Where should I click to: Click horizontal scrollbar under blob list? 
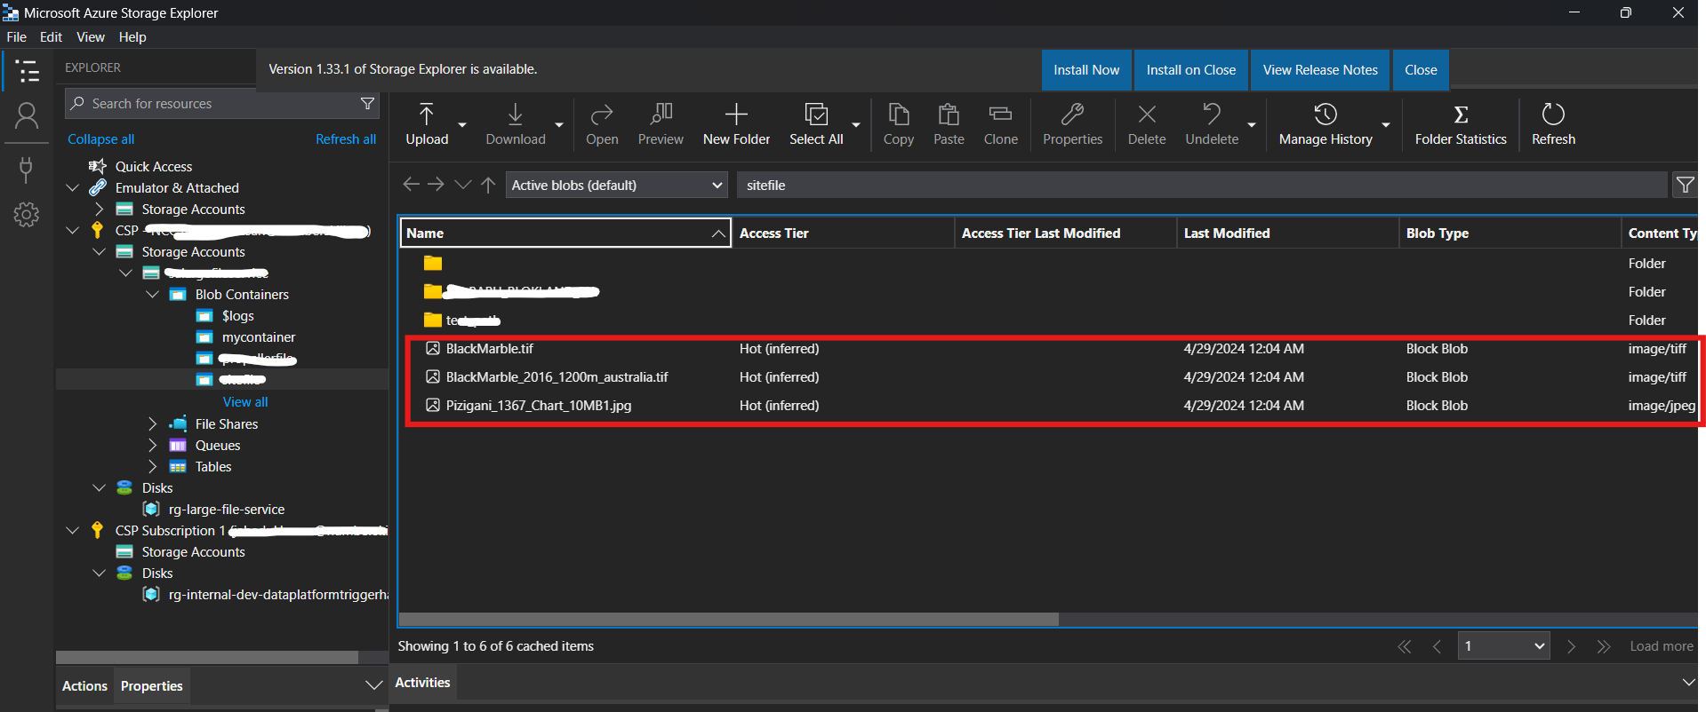pyautogui.click(x=729, y=619)
